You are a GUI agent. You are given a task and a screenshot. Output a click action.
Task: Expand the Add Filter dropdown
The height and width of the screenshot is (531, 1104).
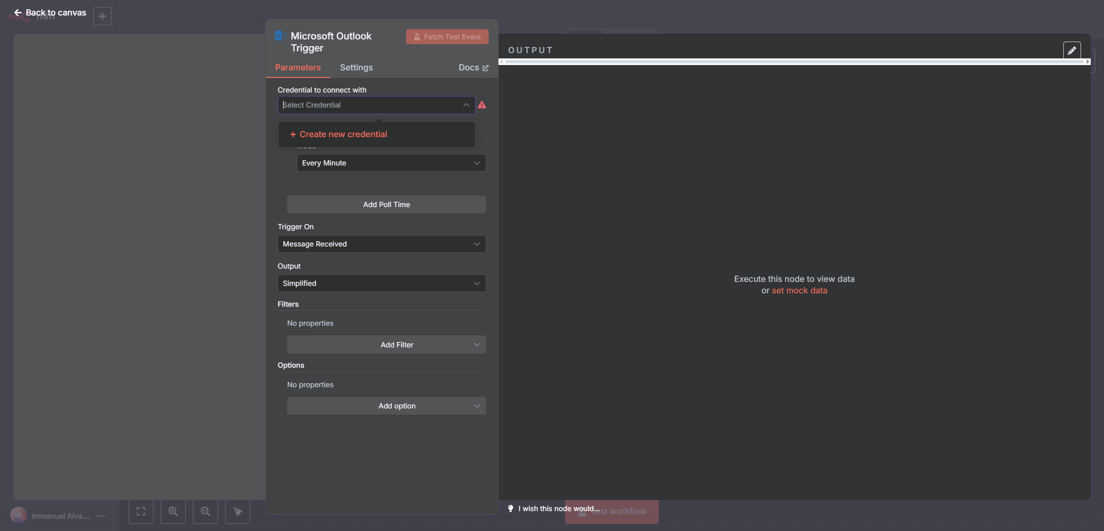[386, 345]
